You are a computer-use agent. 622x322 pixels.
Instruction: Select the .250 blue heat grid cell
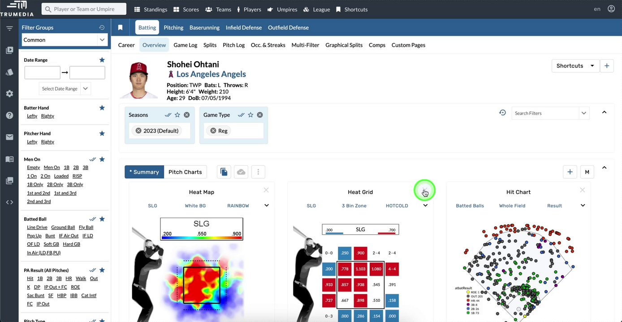[345, 253]
